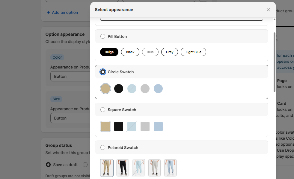Select the unlabeled radio next to Save as draft
The width and height of the screenshot is (294, 179).
point(85,165)
